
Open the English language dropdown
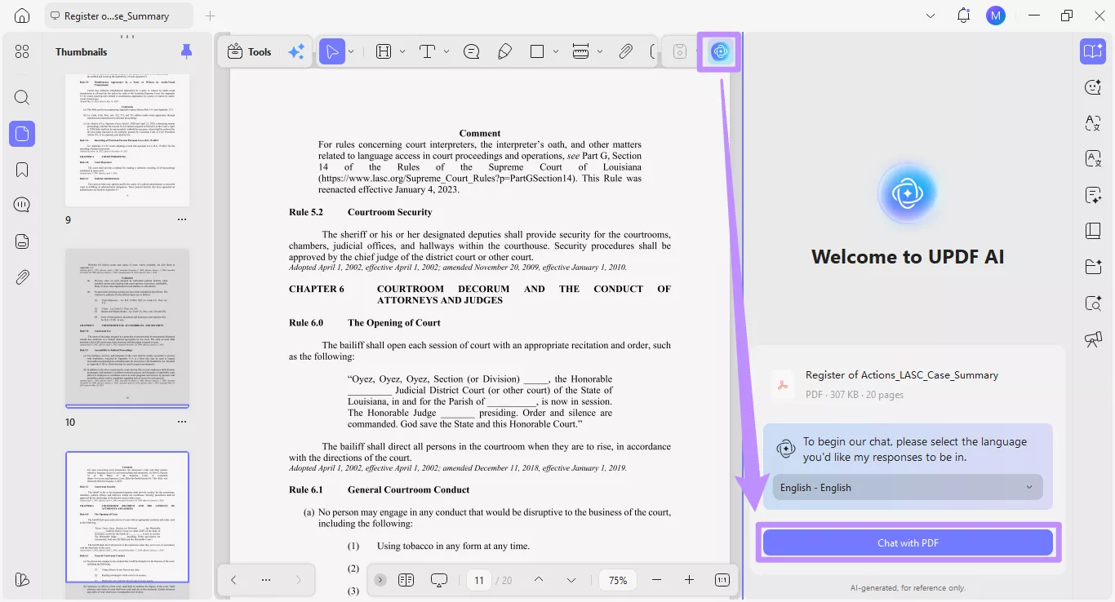tap(907, 487)
